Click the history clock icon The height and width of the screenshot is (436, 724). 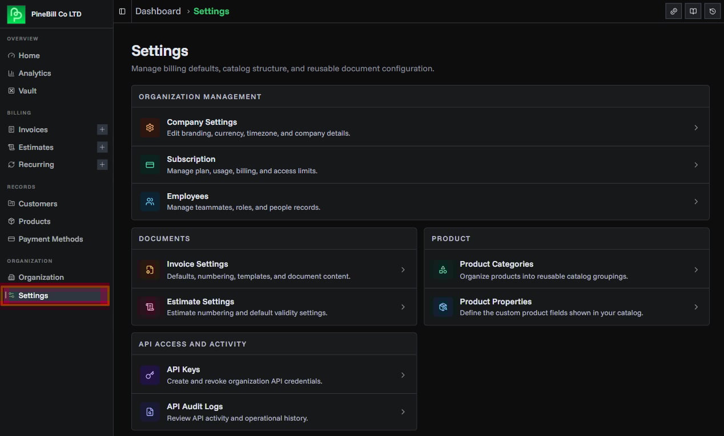713,11
